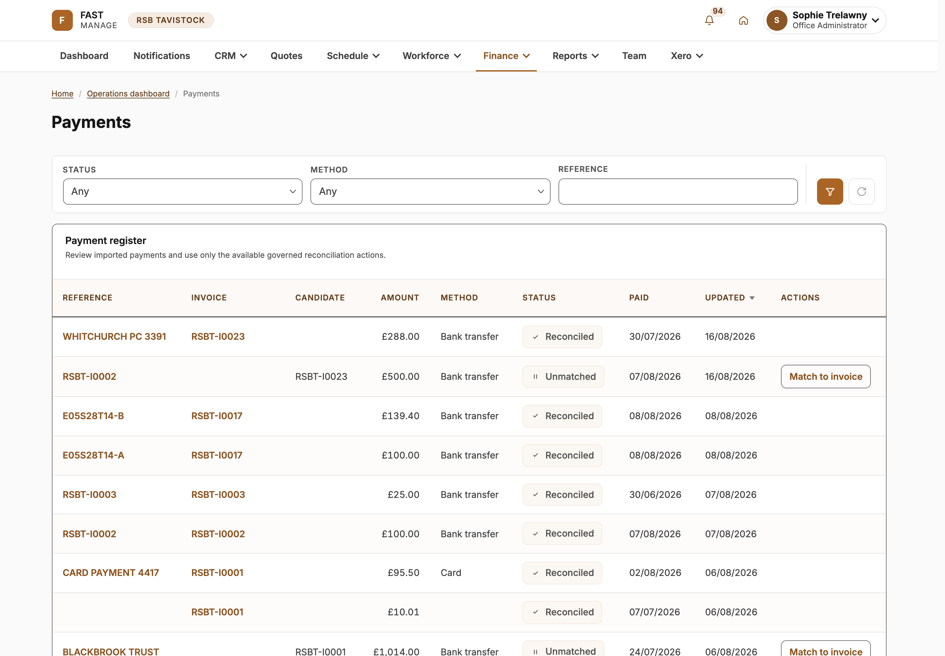The width and height of the screenshot is (945, 656).
Task: Expand the user profile menu chevron
Action: click(x=875, y=20)
